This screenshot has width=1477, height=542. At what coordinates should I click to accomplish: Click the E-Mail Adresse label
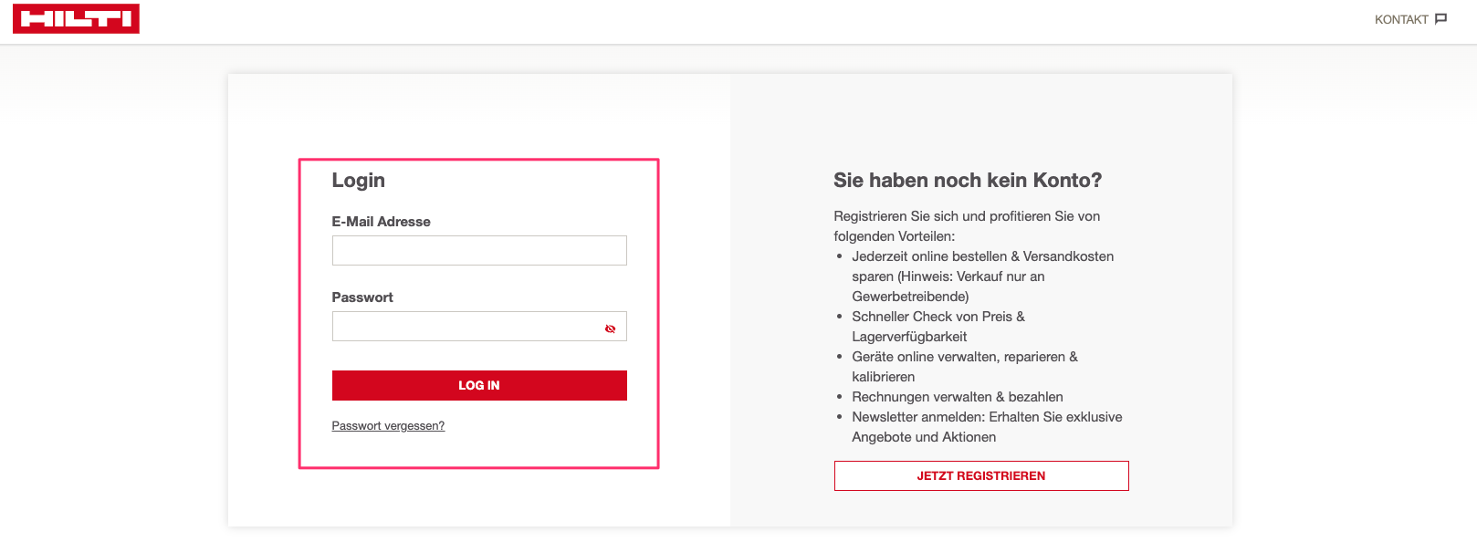(x=381, y=222)
